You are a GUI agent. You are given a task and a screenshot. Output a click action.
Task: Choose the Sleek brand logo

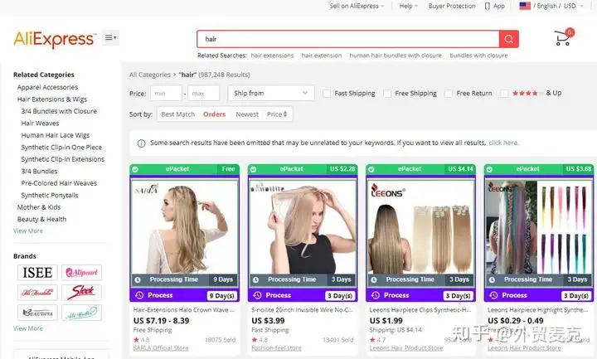(x=81, y=292)
